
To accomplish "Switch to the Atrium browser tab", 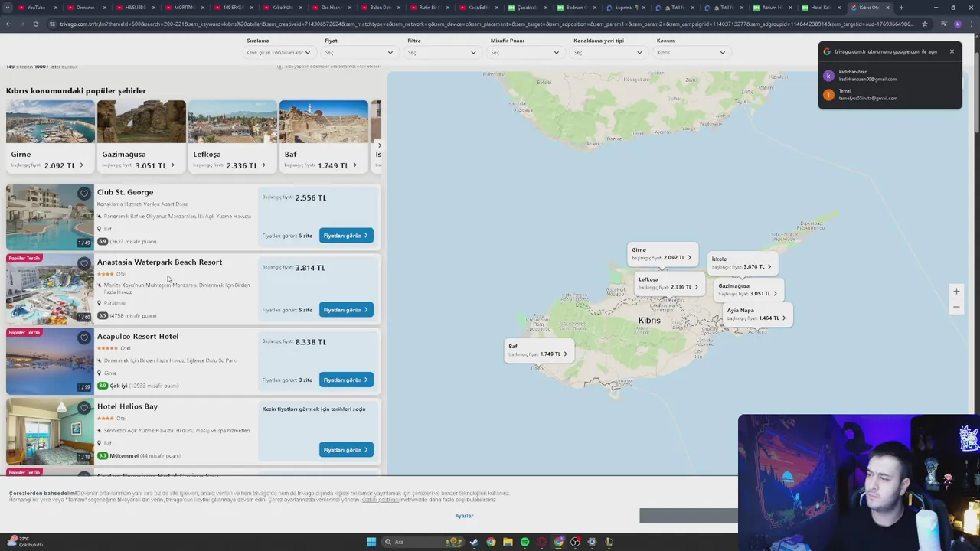I will [x=772, y=8].
